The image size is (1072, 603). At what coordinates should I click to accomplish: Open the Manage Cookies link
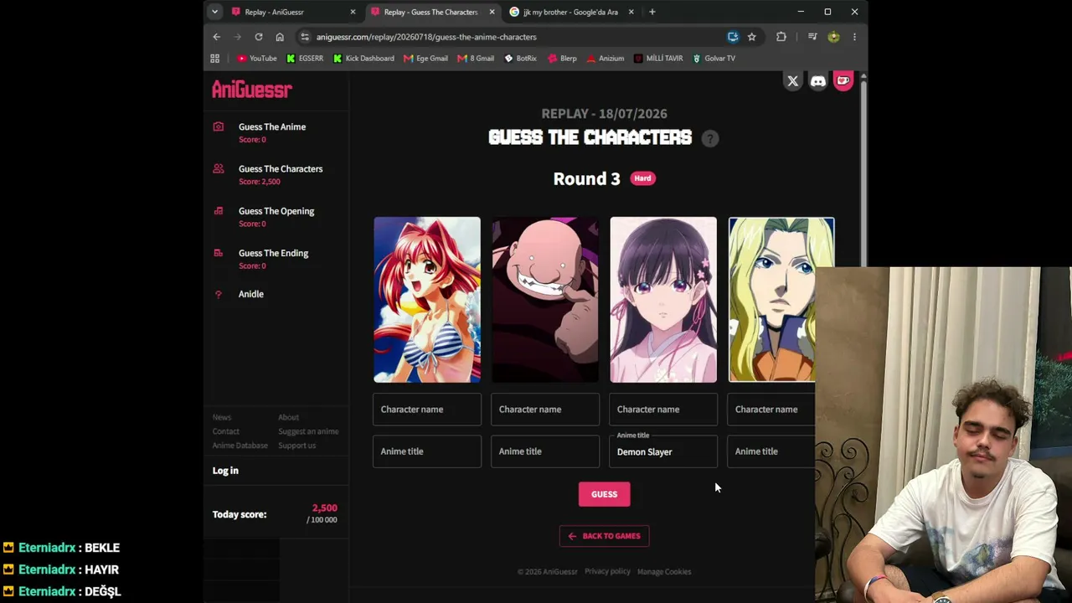point(664,572)
